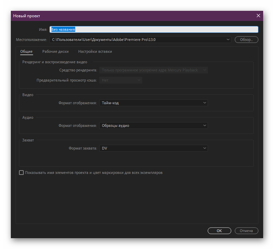Image resolution: width=274 pixels, height=249 pixels.
Task: Switch to the Общие tab
Action: [26, 52]
